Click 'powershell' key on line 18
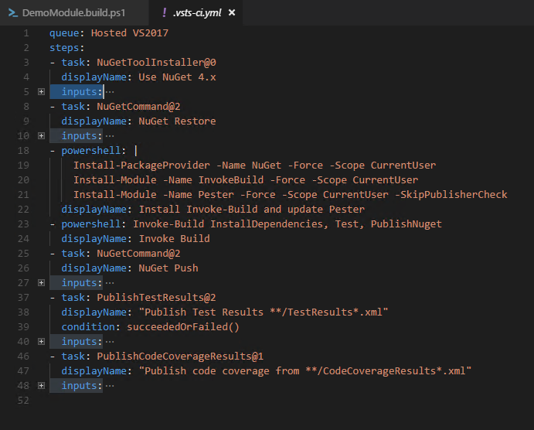 coord(91,151)
